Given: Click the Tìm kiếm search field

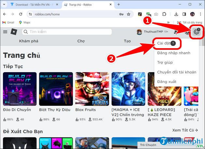Looking at the screenshot, I should (x=67, y=32).
